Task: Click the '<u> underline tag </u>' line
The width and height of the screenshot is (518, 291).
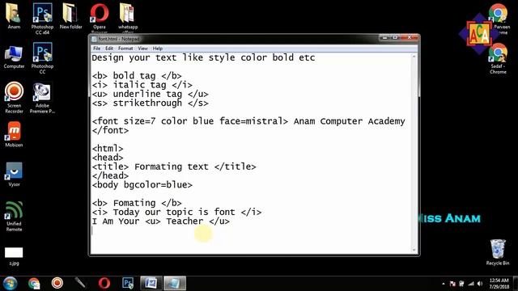Action: pos(150,94)
